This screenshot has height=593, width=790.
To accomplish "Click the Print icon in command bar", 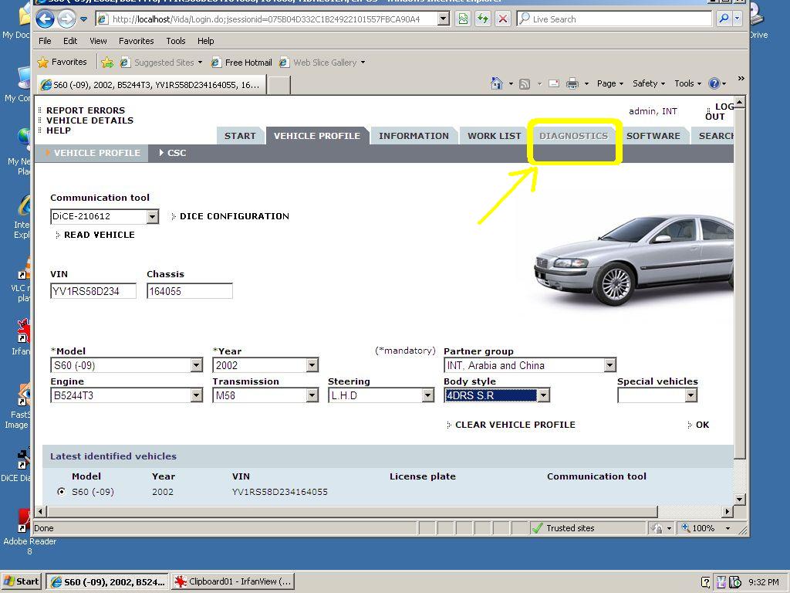I will 572,83.
